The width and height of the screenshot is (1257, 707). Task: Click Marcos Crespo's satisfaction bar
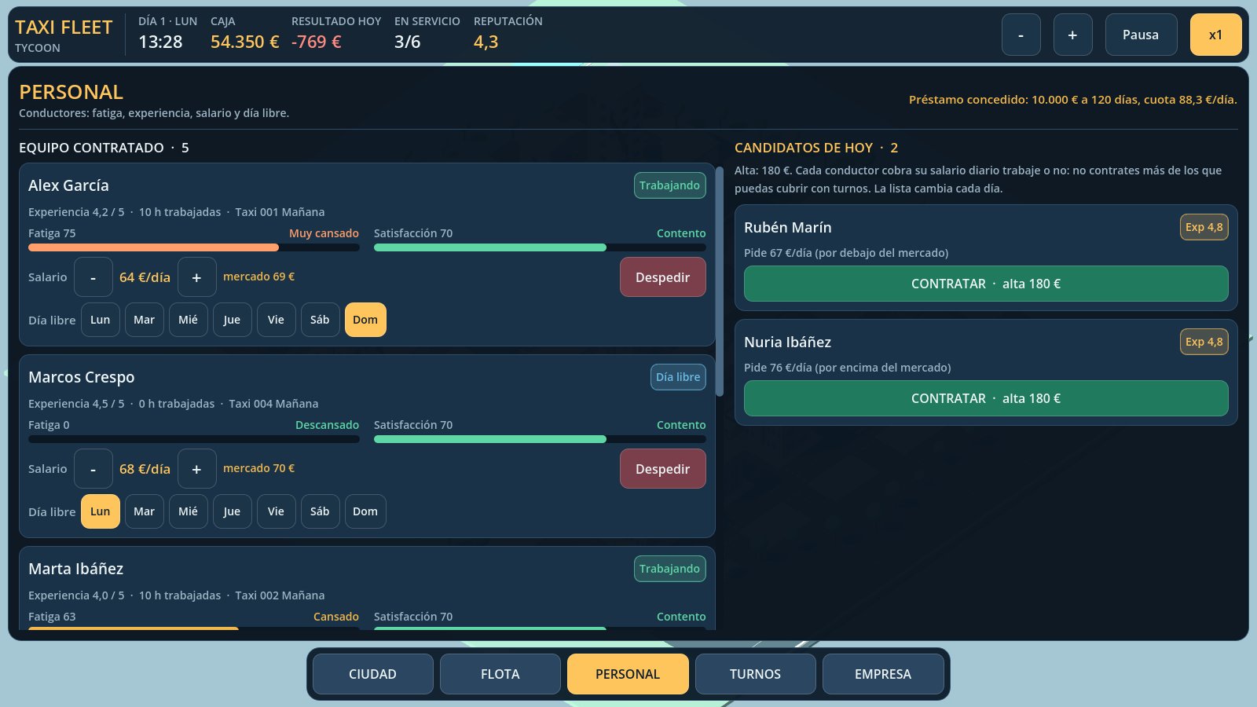(x=540, y=439)
